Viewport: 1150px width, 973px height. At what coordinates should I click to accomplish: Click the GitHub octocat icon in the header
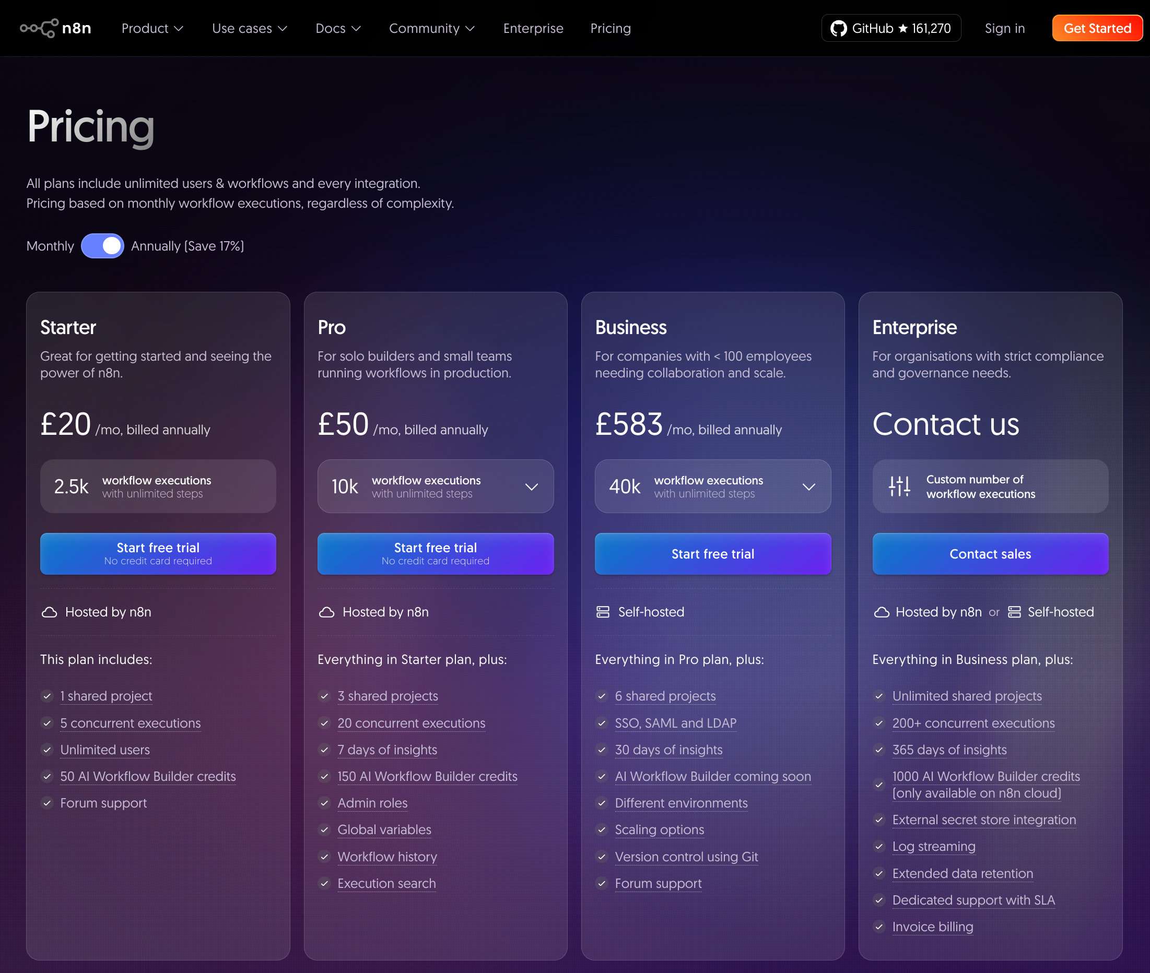pos(838,28)
